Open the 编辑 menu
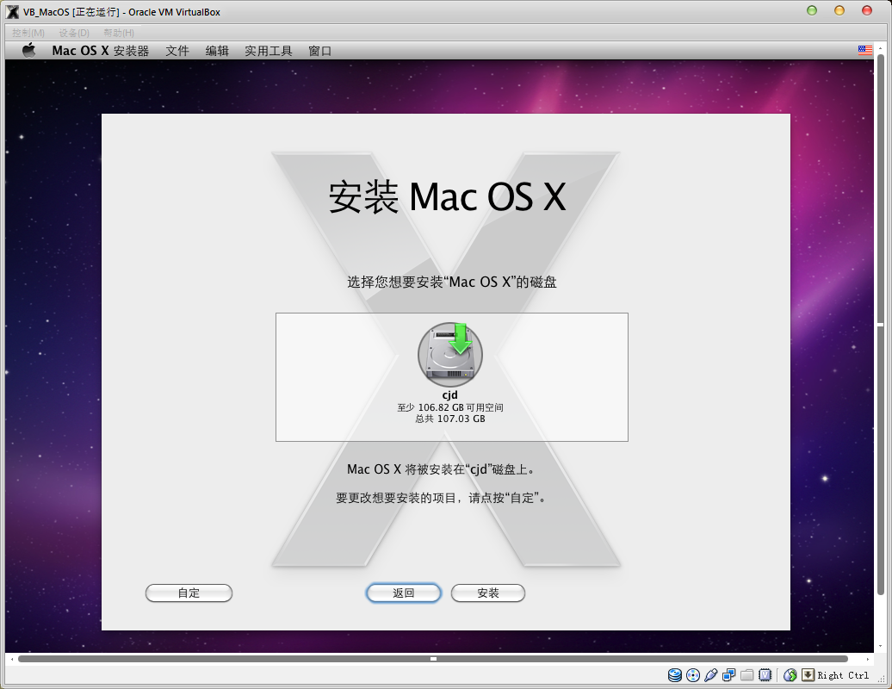 point(217,51)
